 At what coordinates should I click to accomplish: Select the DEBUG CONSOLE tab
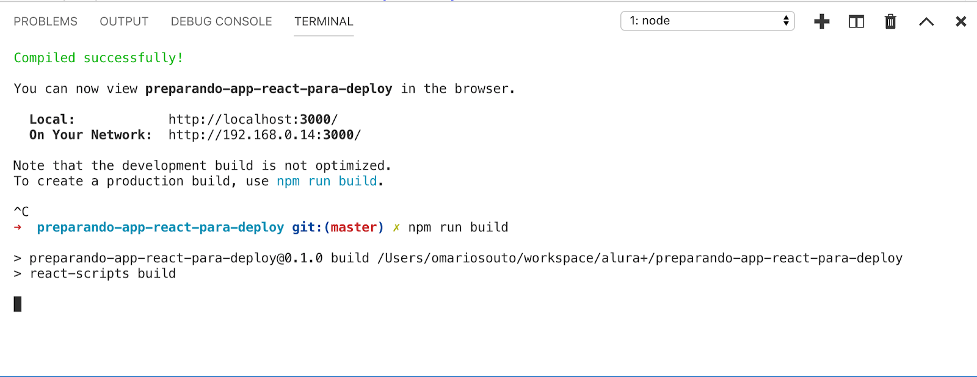[221, 21]
